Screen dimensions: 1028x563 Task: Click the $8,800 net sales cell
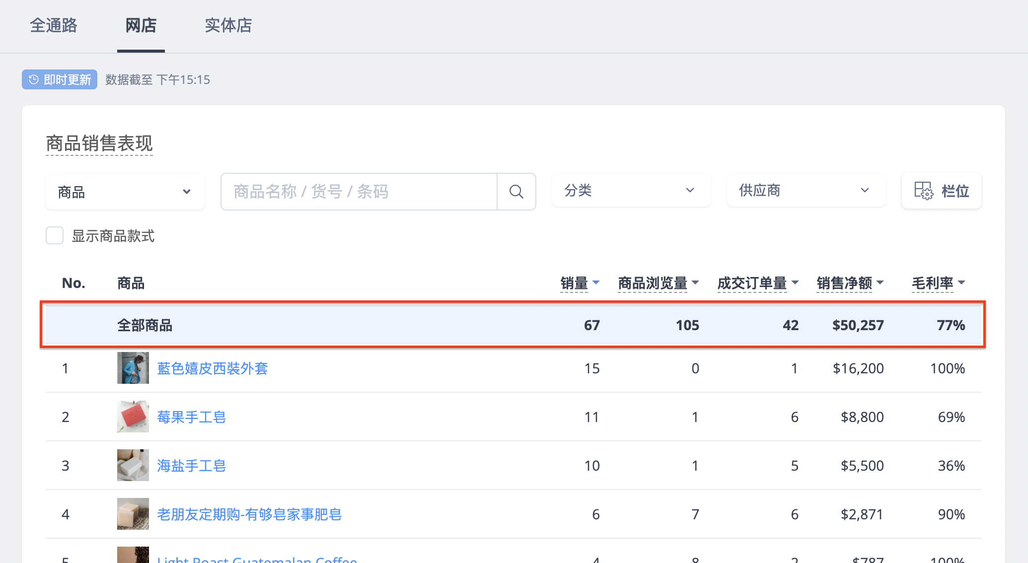862,417
